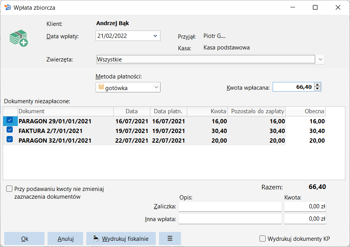Click the client name Andrzej Bąk
This screenshot has height=247, width=350.
coord(113,24)
